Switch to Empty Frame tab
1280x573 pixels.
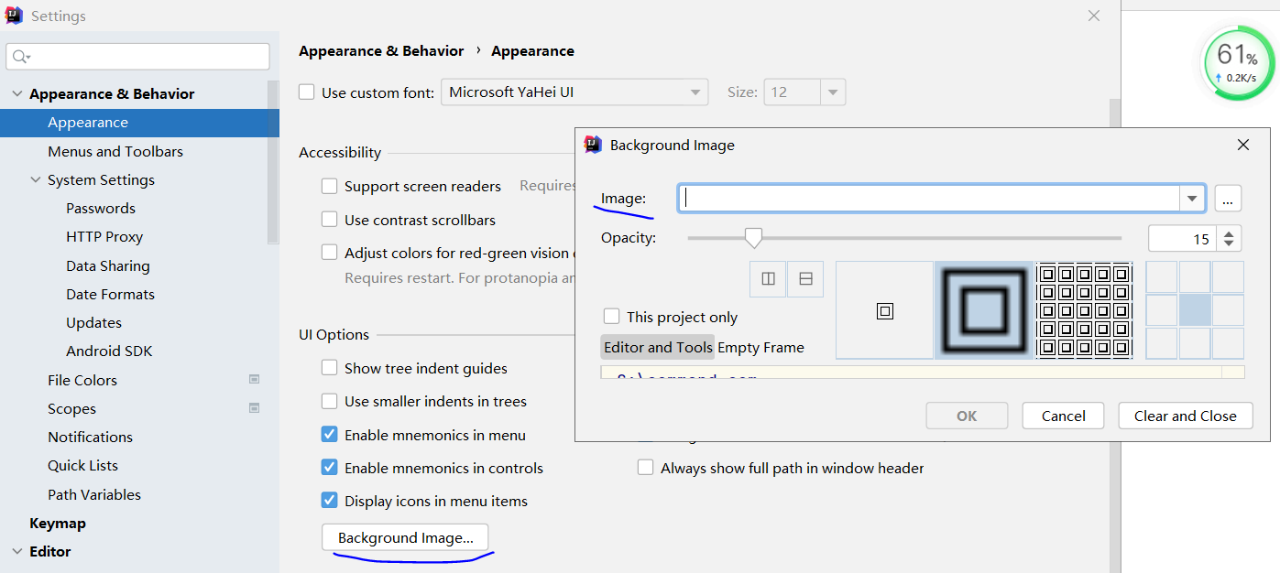tap(760, 347)
